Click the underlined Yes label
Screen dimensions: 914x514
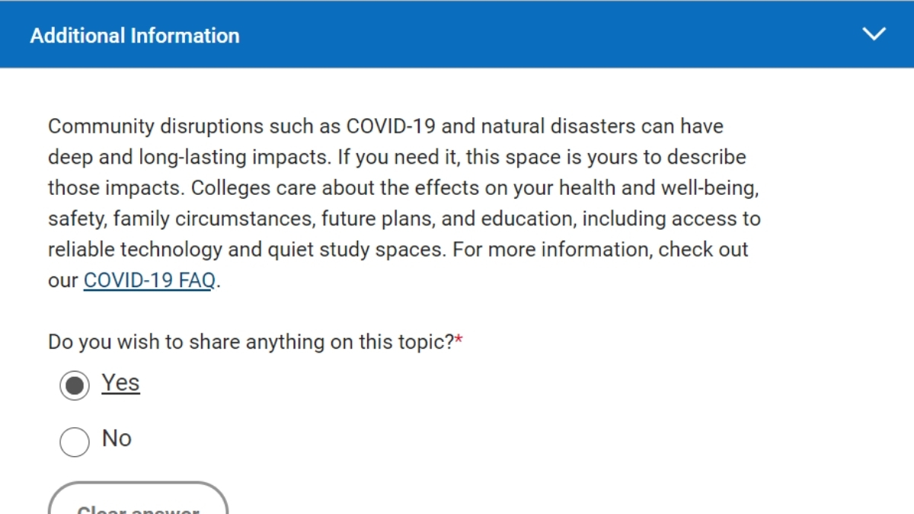pos(120,382)
